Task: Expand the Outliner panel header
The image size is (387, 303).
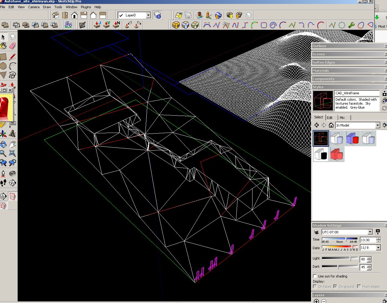Action: (x=319, y=46)
